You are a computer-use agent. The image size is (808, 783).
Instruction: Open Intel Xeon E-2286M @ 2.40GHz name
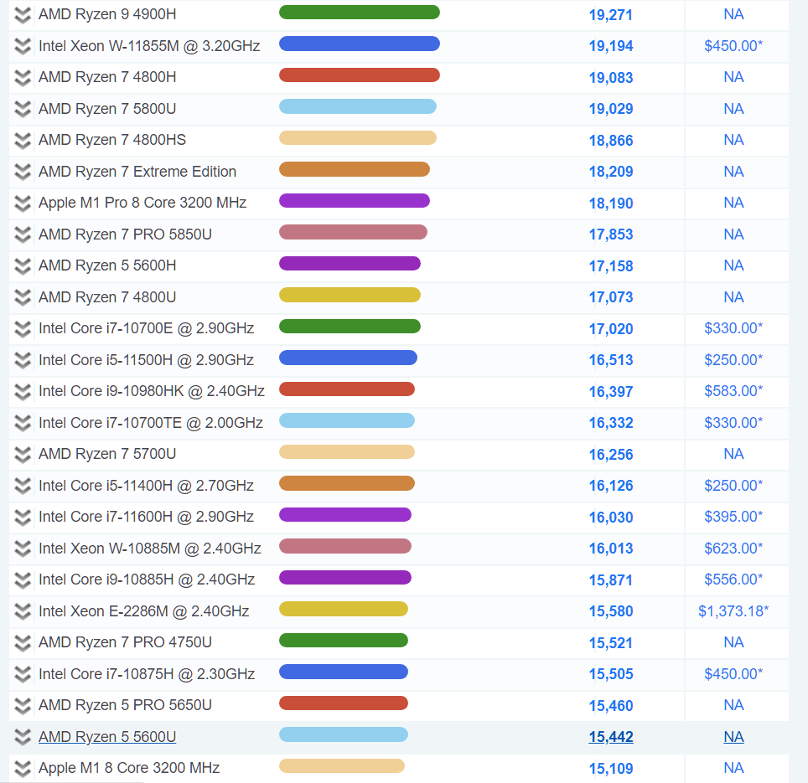144,611
